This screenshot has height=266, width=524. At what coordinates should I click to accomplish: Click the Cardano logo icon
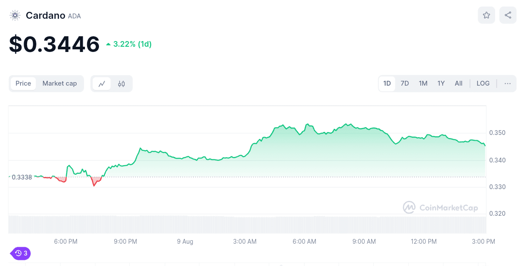[x=15, y=16]
